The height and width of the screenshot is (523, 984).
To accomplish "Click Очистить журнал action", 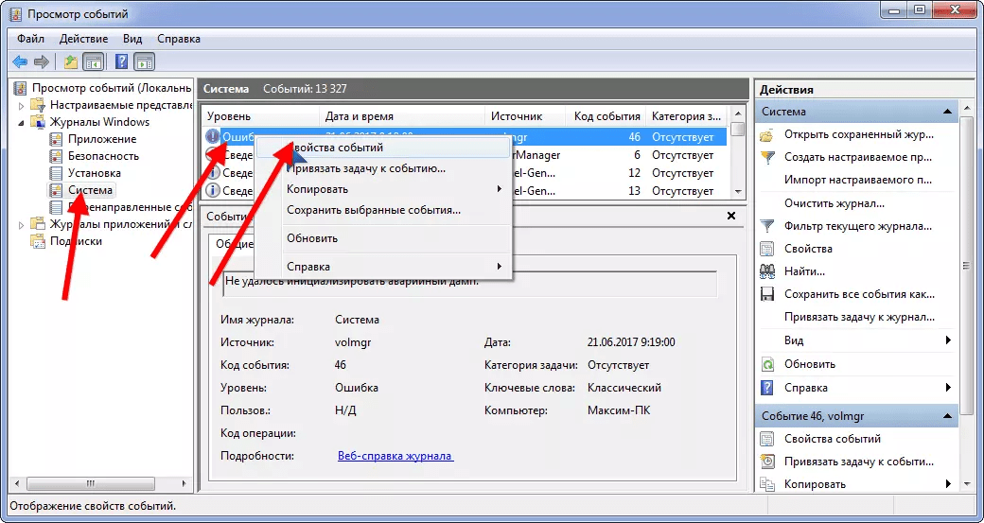I will [x=835, y=203].
